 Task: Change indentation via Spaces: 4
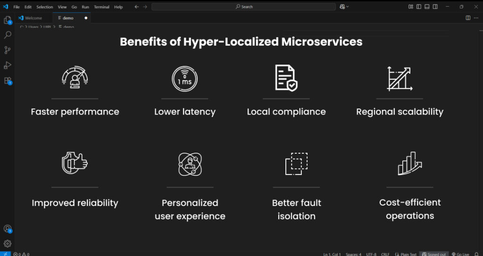[x=353, y=254]
